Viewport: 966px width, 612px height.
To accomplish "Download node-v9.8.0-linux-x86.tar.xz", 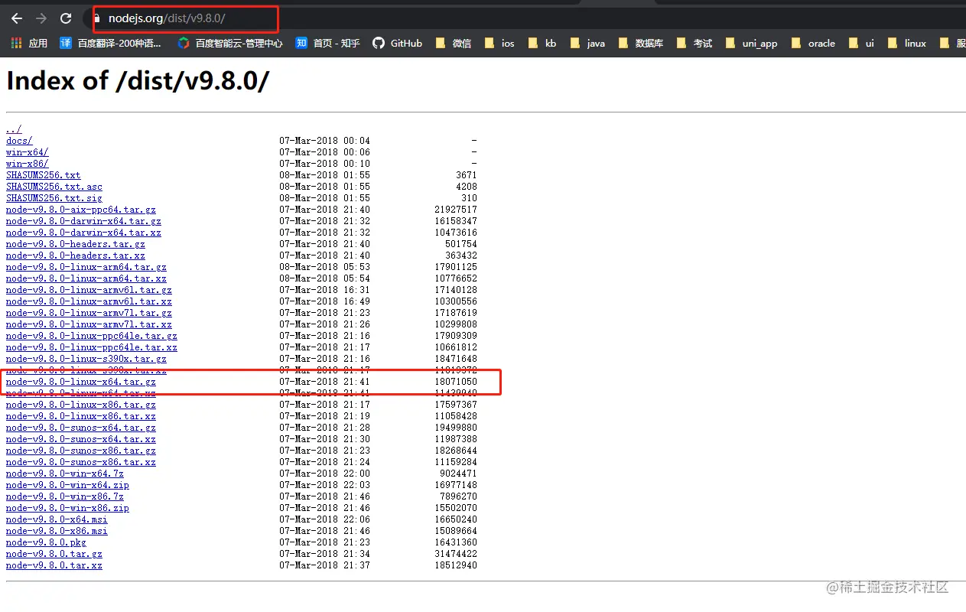I will point(81,416).
